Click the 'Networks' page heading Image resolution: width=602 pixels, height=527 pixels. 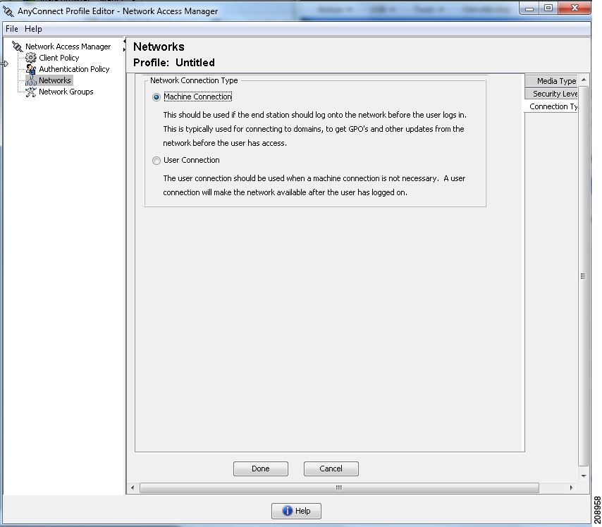coord(159,46)
